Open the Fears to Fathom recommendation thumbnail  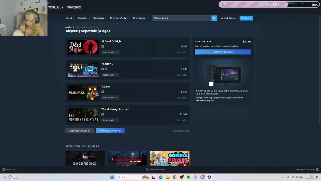point(127,158)
